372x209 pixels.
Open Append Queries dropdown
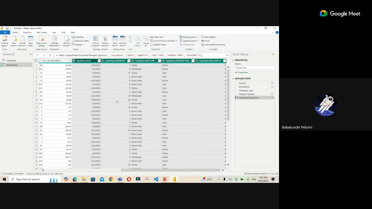click(189, 41)
